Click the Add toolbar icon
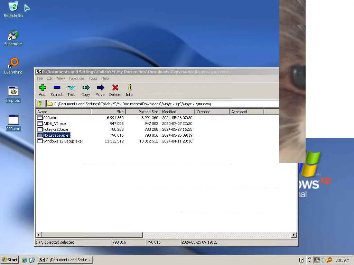Image resolution: width=354 pixels, height=265 pixels. pyautogui.click(x=43, y=88)
